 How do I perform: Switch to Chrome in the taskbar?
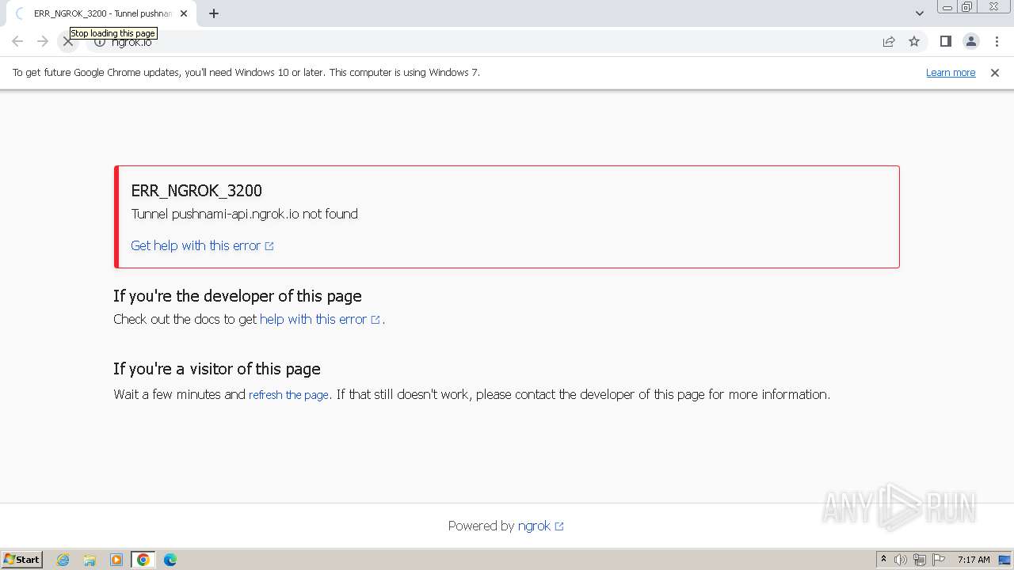143,560
